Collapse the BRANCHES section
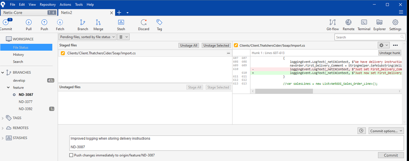The image size is (409, 161). click(2, 73)
